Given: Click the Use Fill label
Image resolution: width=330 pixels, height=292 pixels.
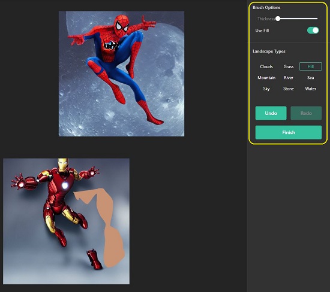Looking at the screenshot, I should pos(262,31).
